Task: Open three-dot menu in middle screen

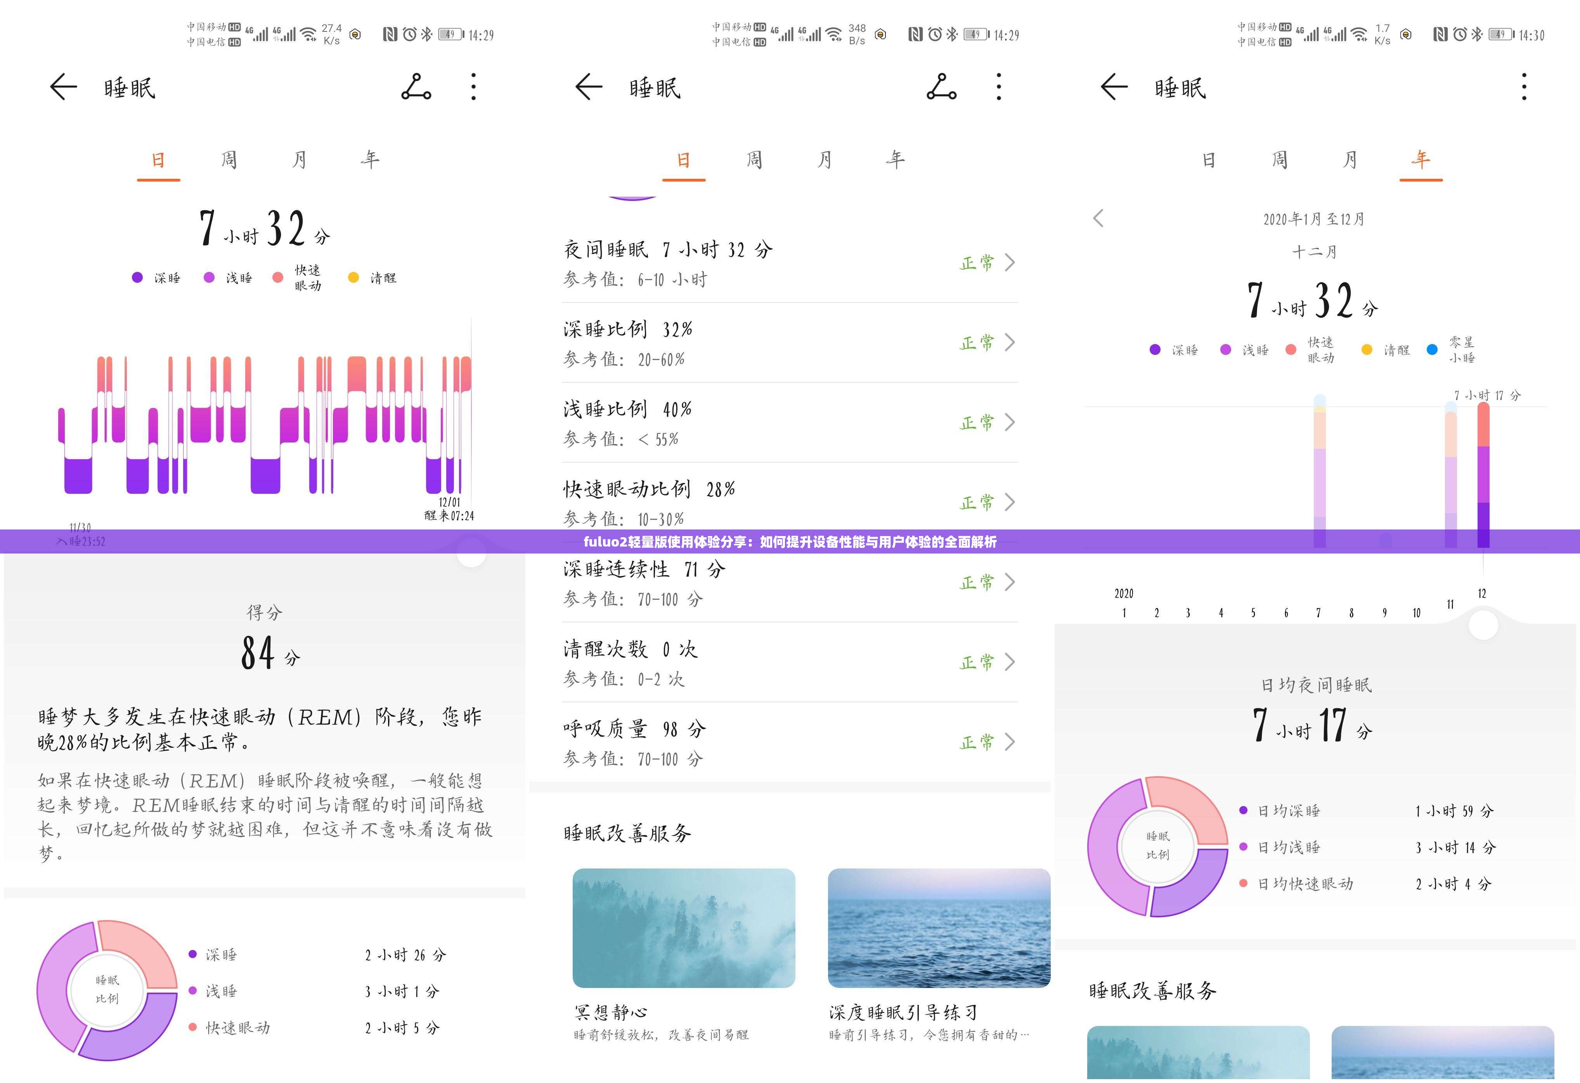Action: (x=999, y=87)
